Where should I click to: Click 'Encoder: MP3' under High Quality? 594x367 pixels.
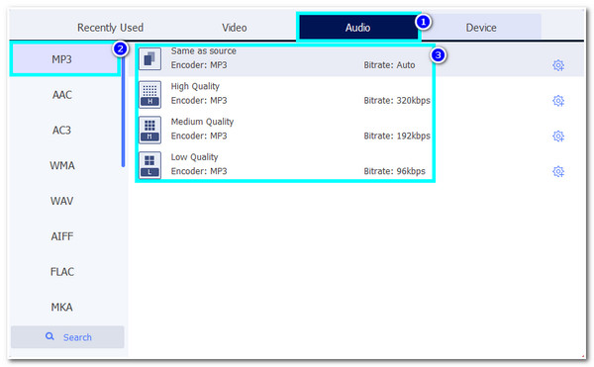point(199,101)
